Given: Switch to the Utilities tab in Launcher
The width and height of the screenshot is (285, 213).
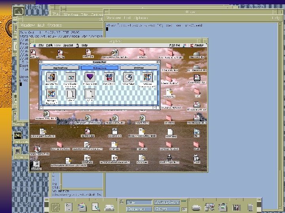Looking at the screenshot, I should click(x=139, y=68).
